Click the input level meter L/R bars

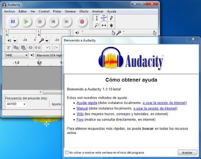(x=53, y=33)
